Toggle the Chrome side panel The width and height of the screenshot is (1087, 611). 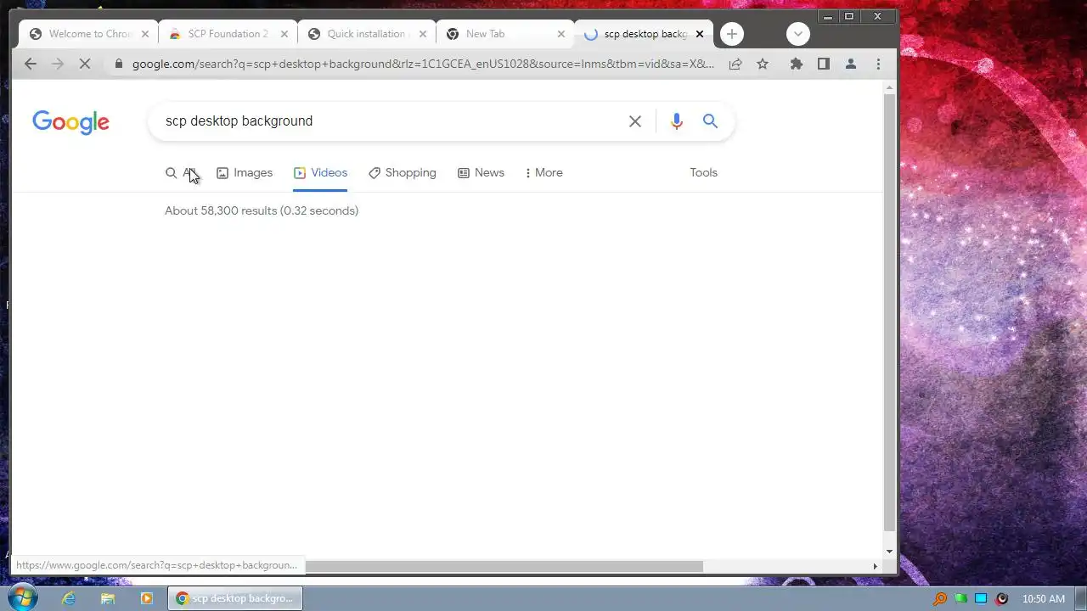click(823, 64)
